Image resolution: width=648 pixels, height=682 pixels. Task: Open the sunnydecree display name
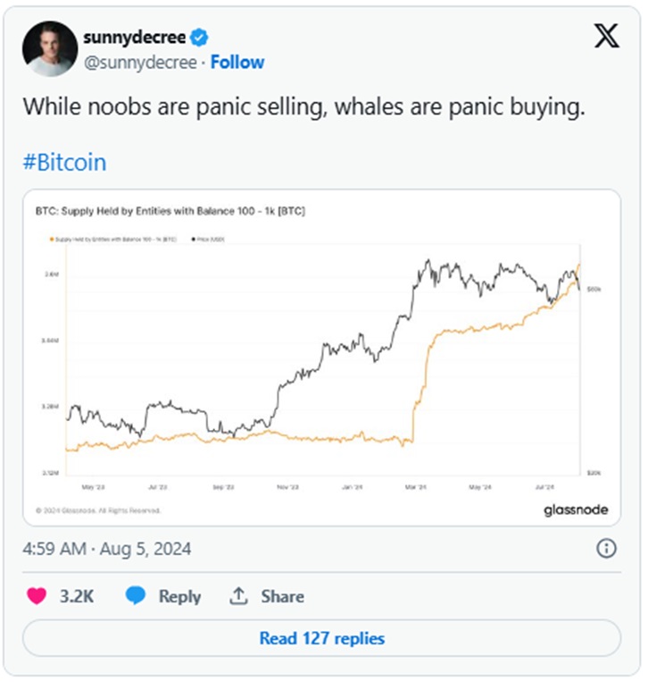[135, 38]
